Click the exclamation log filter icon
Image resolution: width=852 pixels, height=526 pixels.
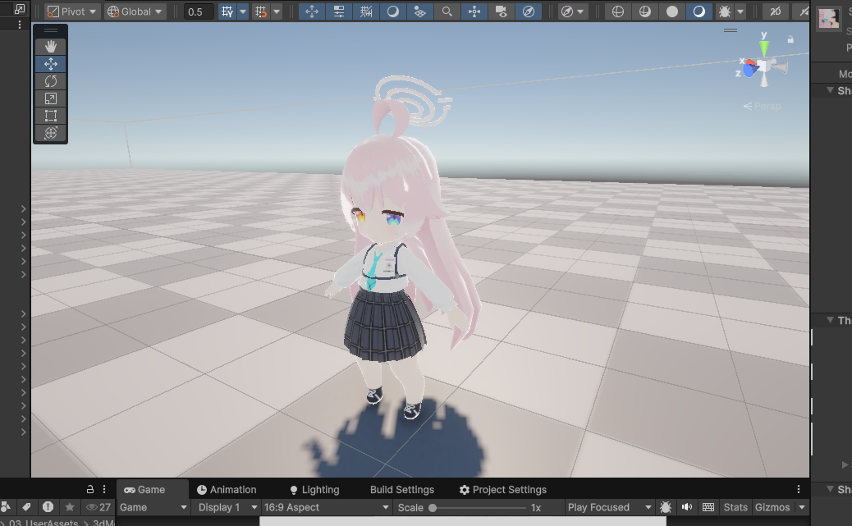coord(48,507)
